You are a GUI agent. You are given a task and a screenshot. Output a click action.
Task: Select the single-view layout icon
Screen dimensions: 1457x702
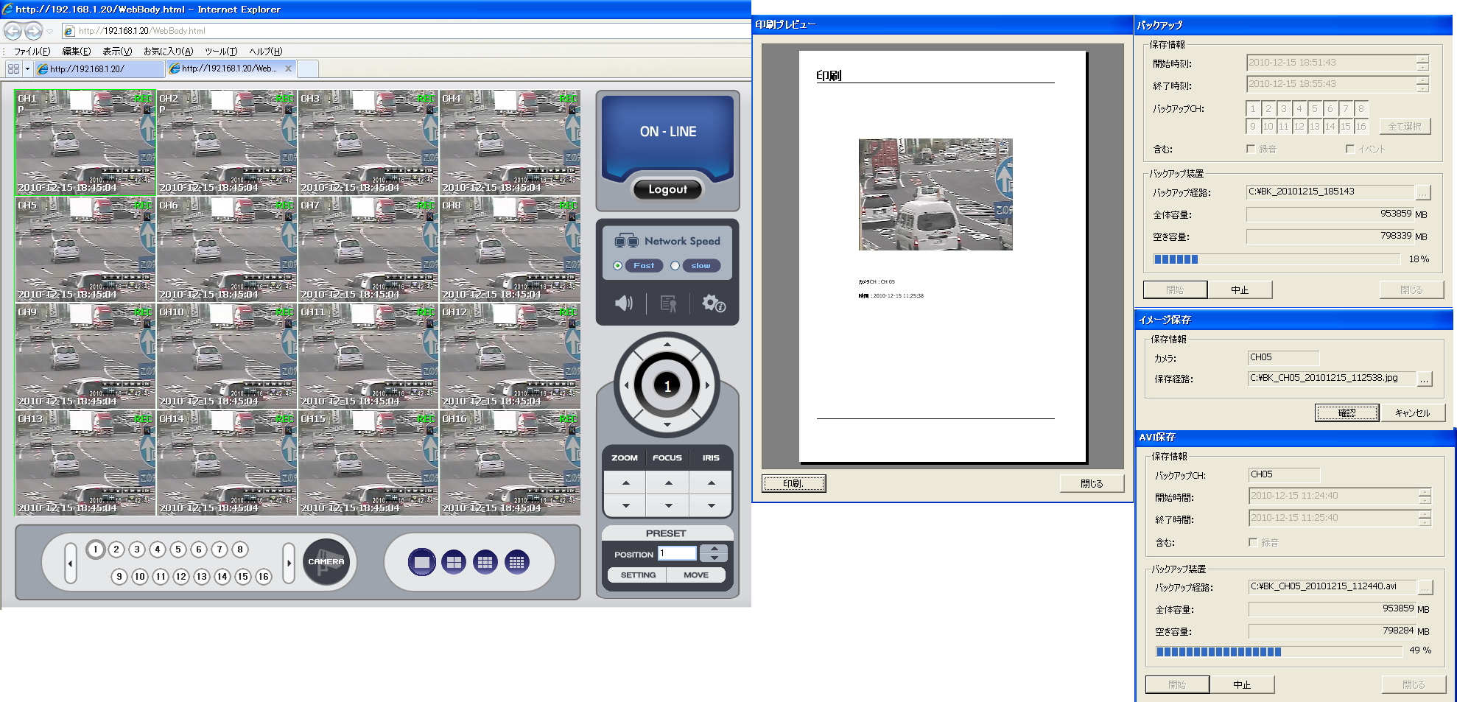[x=422, y=562]
